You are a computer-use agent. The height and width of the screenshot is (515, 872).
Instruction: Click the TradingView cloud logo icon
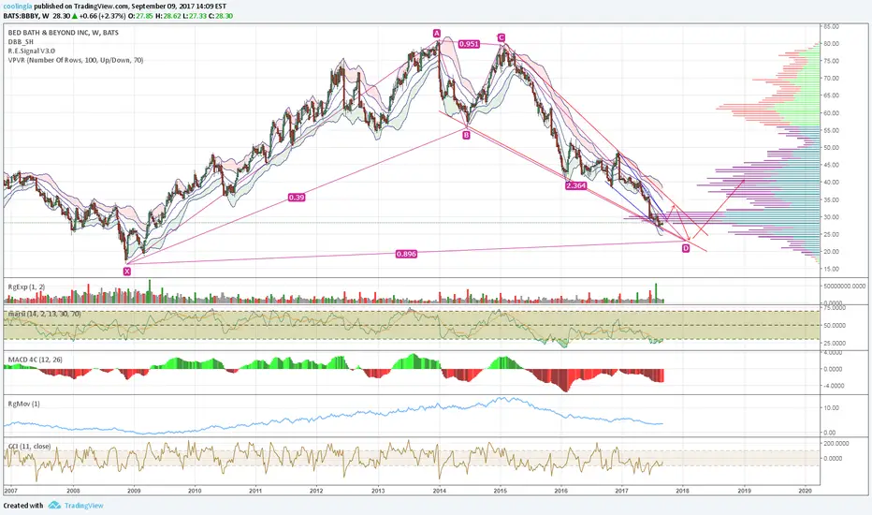click(x=54, y=505)
